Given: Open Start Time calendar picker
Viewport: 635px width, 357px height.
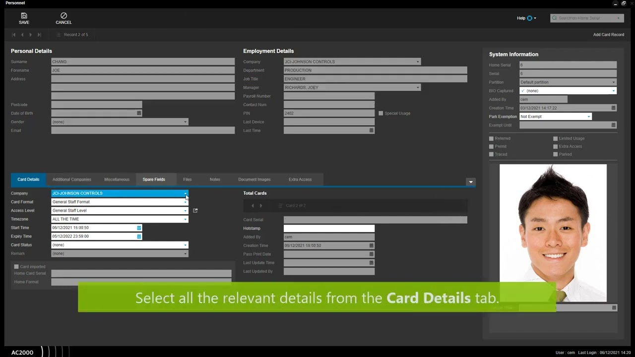Looking at the screenshot, I should click(139, 228).
